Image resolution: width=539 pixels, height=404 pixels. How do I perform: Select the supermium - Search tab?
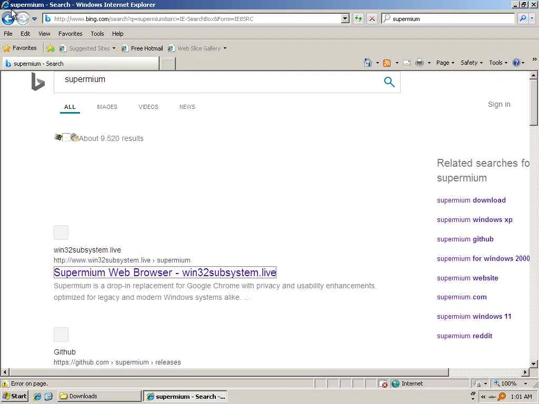[81, 64]
